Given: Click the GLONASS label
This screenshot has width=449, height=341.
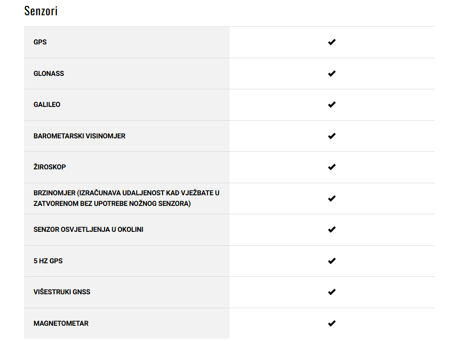Looking at the screenshot, I should click(x=49, y=74).
